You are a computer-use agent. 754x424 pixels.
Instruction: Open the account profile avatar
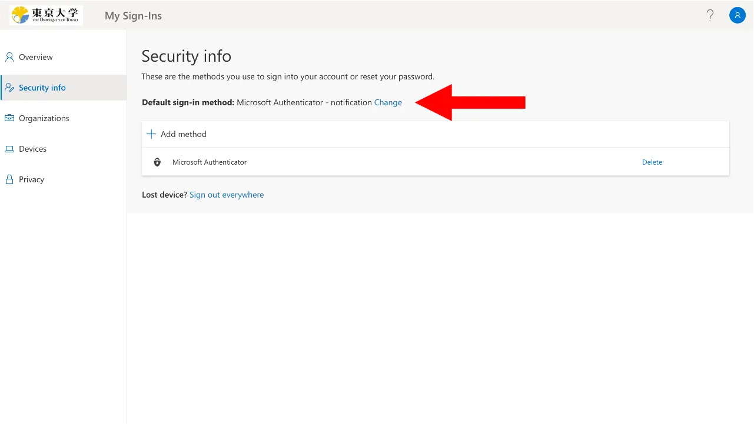738,15
